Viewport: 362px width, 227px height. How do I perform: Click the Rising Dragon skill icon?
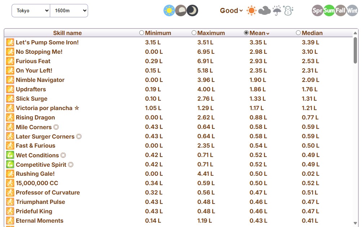pos(10,117)
